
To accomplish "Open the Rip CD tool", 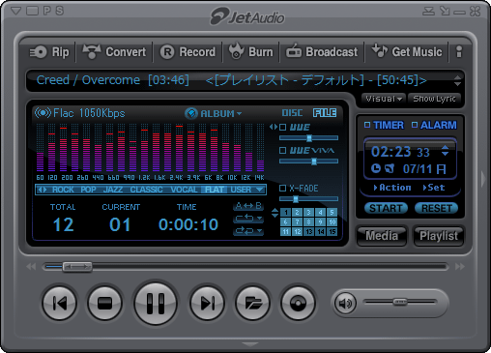I will pyautogui.click(x=49, y=52).
